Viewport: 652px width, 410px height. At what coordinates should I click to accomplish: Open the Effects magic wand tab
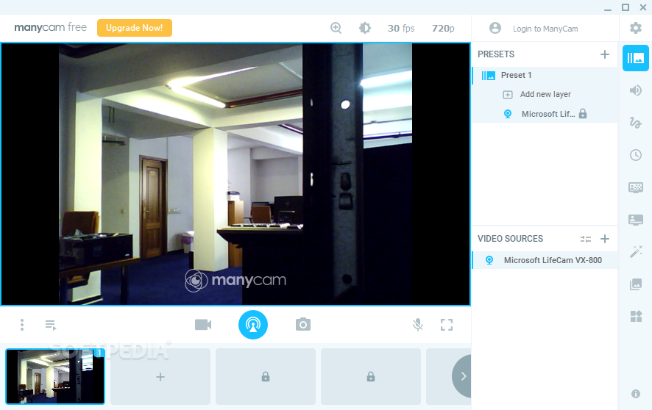635,251
